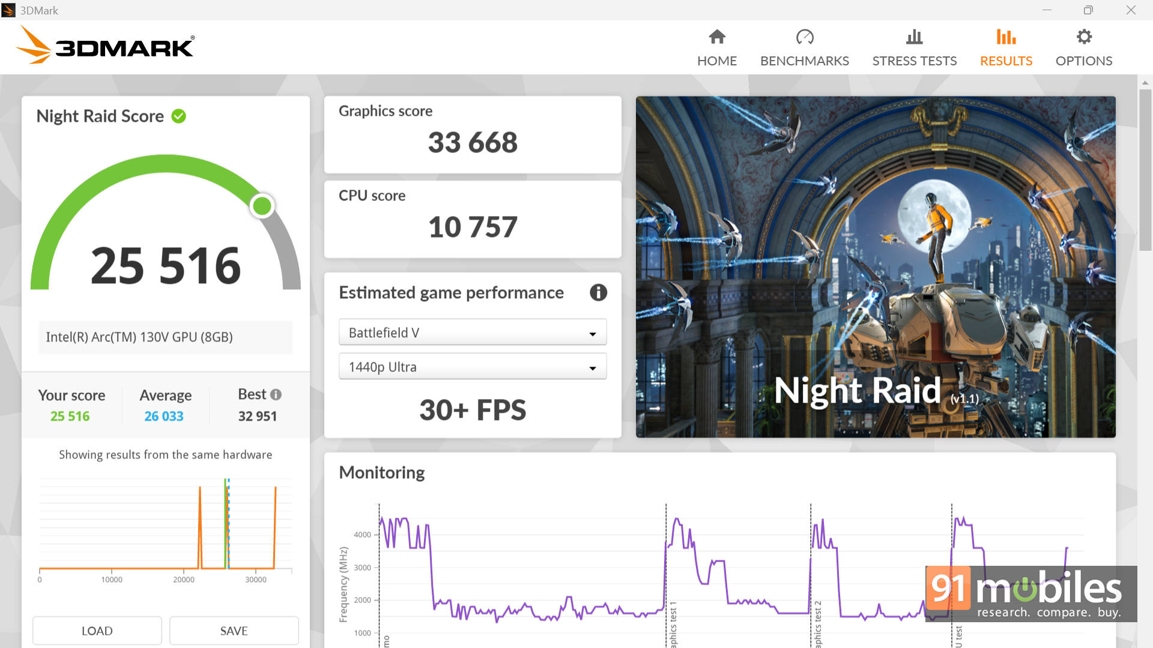Click the Night Raid benchmark artwork image
The width and height of the screenshot is (1153, 648).
(875, 266)
